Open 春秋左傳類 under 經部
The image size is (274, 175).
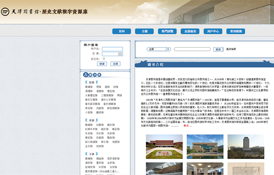91,100
